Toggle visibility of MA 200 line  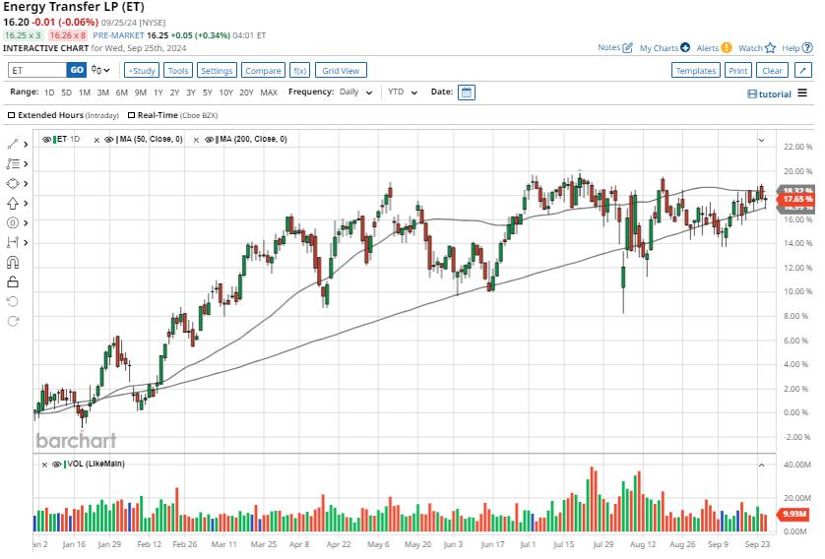pos(209,140)
